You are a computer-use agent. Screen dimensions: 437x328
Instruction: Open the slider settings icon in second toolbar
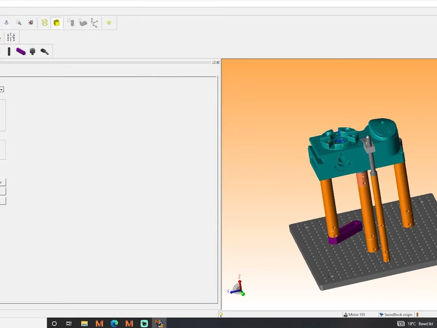11,37
